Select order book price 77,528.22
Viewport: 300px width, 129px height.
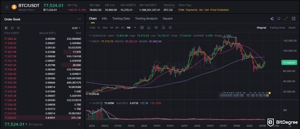point(10,39)
